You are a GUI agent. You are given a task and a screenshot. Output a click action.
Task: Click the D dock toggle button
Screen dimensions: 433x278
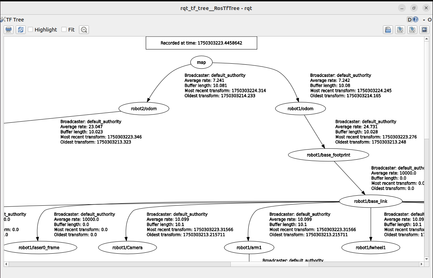point(410,20)
